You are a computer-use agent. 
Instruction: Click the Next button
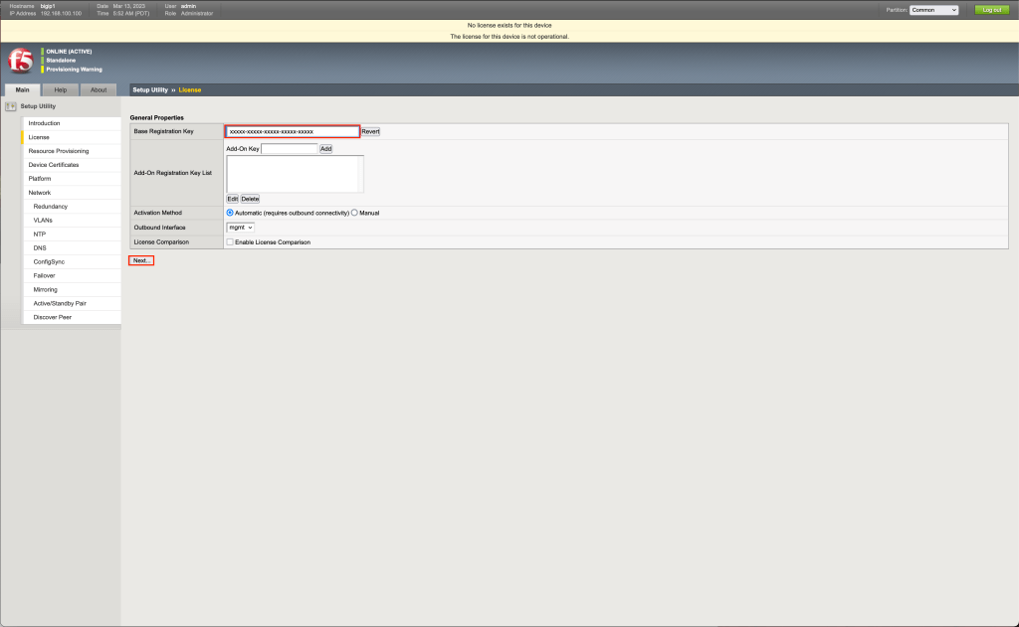click(x=141, y=260)
